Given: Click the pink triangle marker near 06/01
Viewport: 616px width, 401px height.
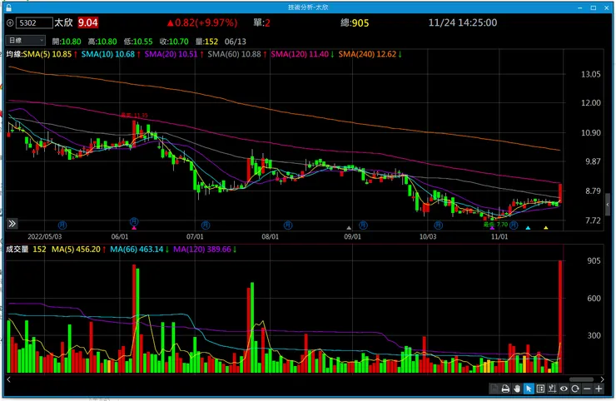Looking at the screenshot, I should click(x=134, y=228).
